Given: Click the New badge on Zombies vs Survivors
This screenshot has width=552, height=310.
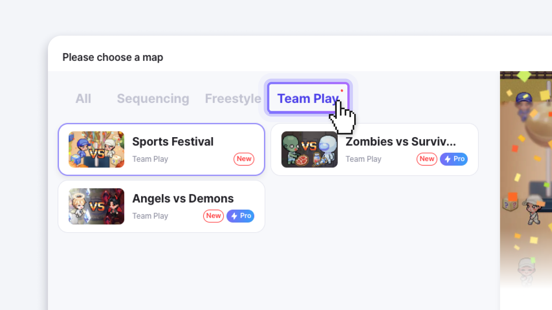Looking at the screenshot, I should (x=427, y=159).
